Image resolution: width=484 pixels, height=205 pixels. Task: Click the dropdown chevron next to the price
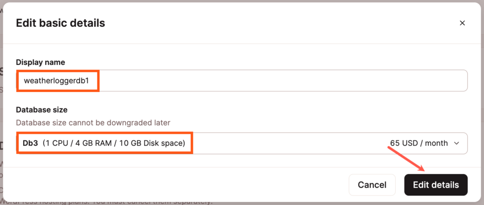pyautogui.click(x=456, y=143)
